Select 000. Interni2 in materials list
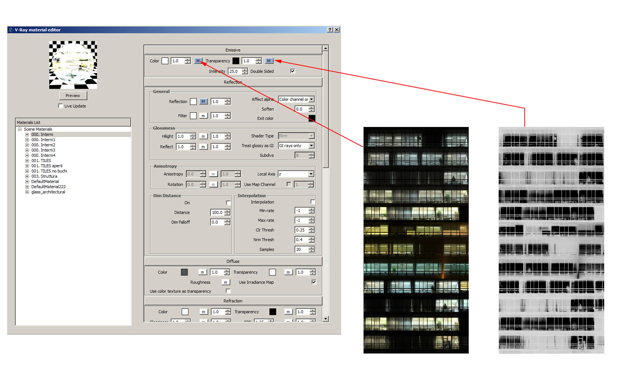The image size is (627, 392). click(x=43, y=145)
